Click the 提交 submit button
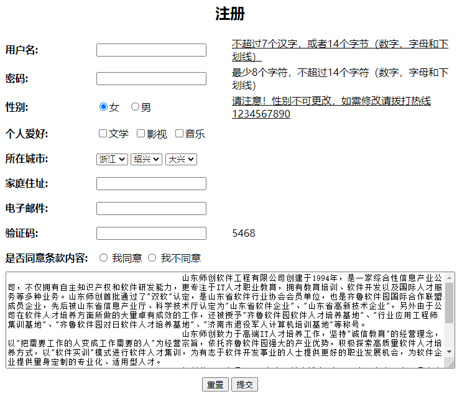 click(244, 385)
